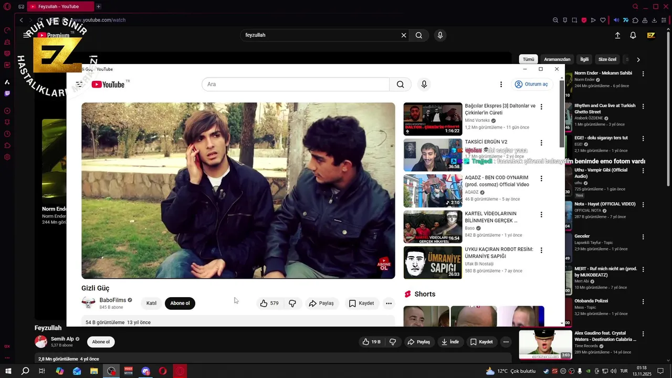Click the upload icon in background YouTube header

click(x=617, y=35)
